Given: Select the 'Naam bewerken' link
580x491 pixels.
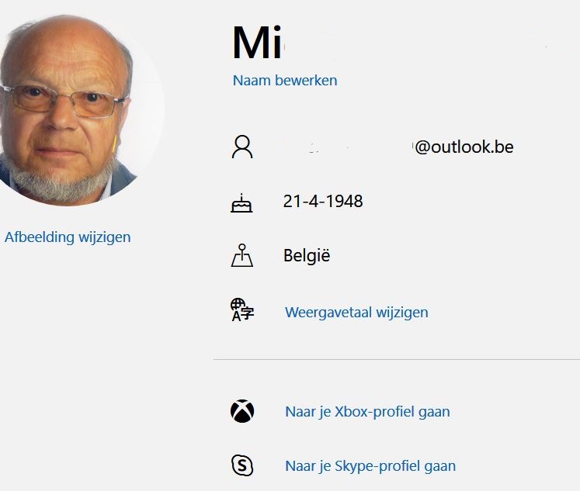Looking at the screenshot, I should (x=285, y=80).
